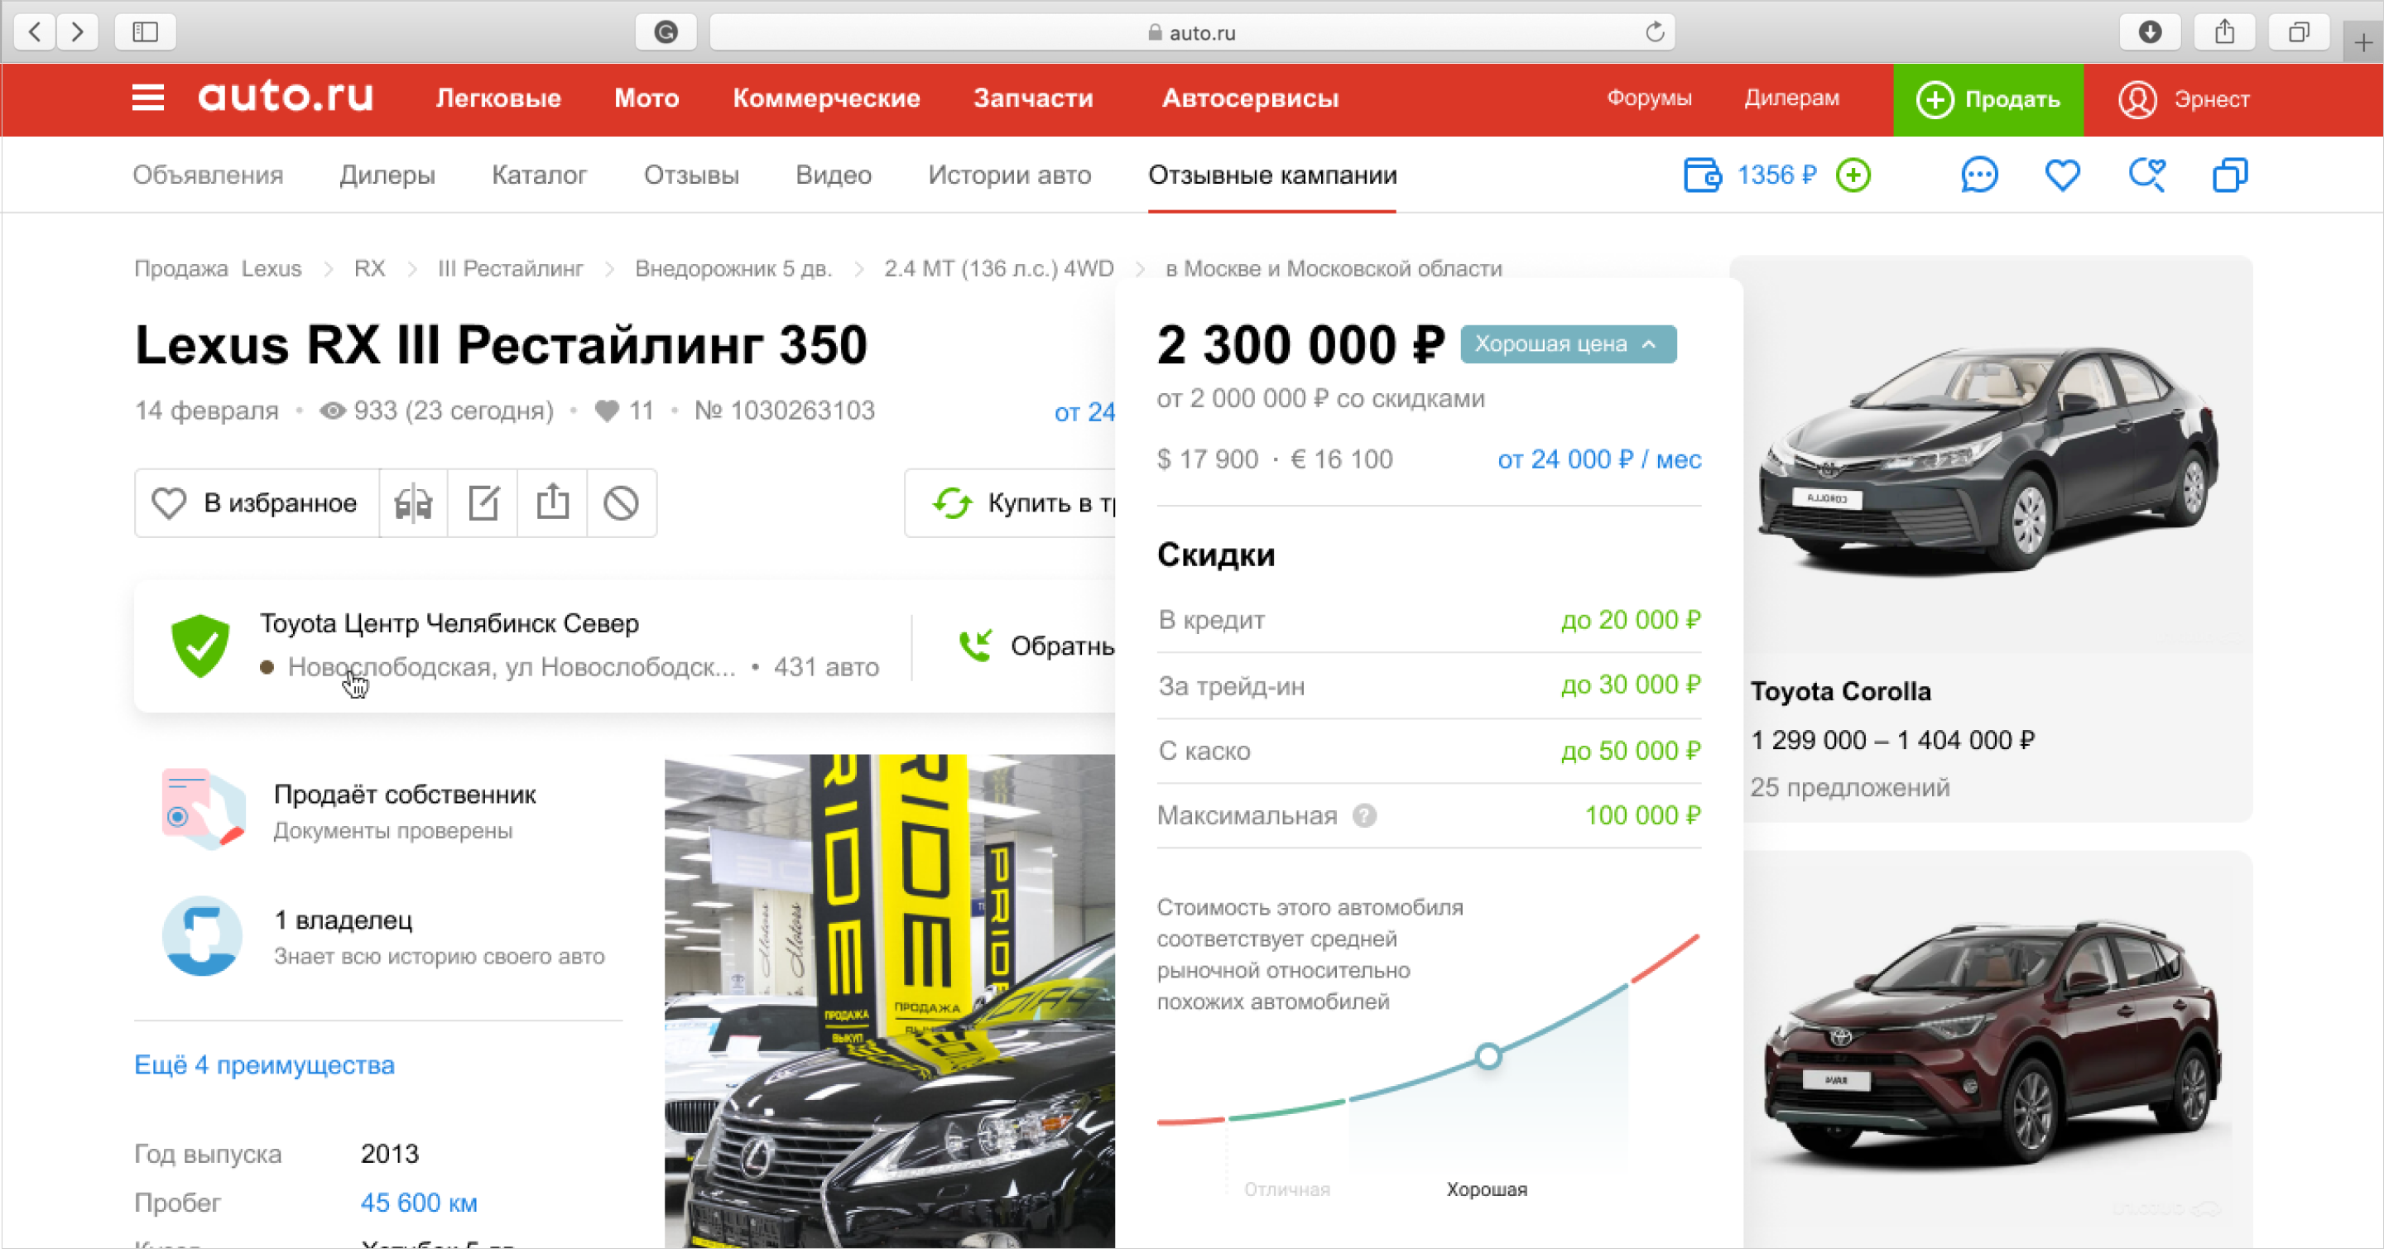Click the hide listing block icon
This screenshot has width=2384, height=1249.
[x=621, y=503]
